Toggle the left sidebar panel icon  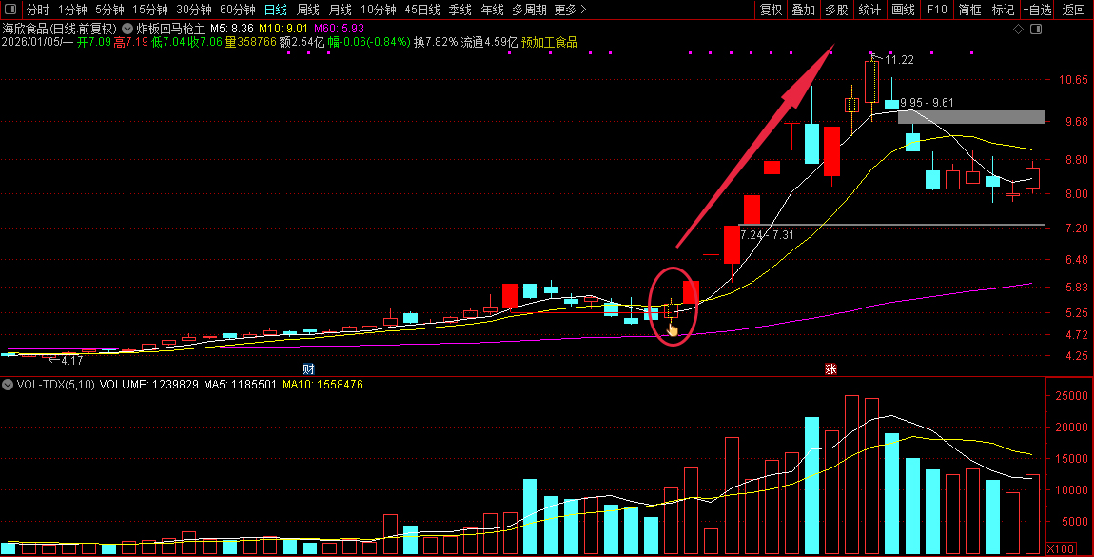tap(10, 10)
